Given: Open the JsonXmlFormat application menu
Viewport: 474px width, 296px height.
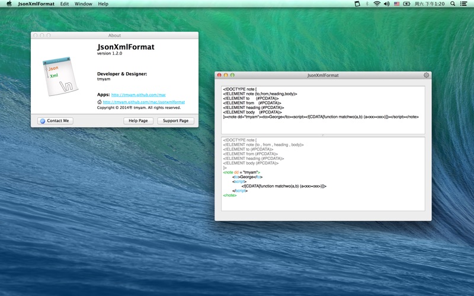Looking at the screenshot, I should pyautogui.click(x=36, y=4).
